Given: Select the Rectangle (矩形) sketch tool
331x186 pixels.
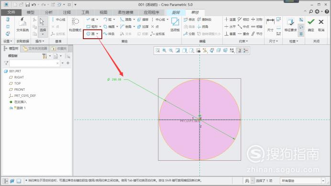Looking at the screenshot, I should coord(92,27).
